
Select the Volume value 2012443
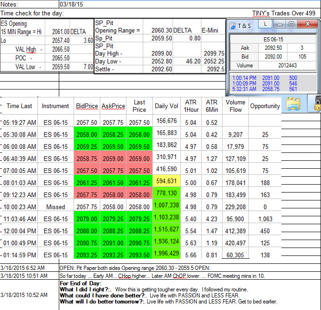[x=287, y=65]
